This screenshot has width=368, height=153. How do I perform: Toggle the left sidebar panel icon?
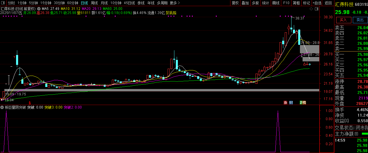(3, 3)
